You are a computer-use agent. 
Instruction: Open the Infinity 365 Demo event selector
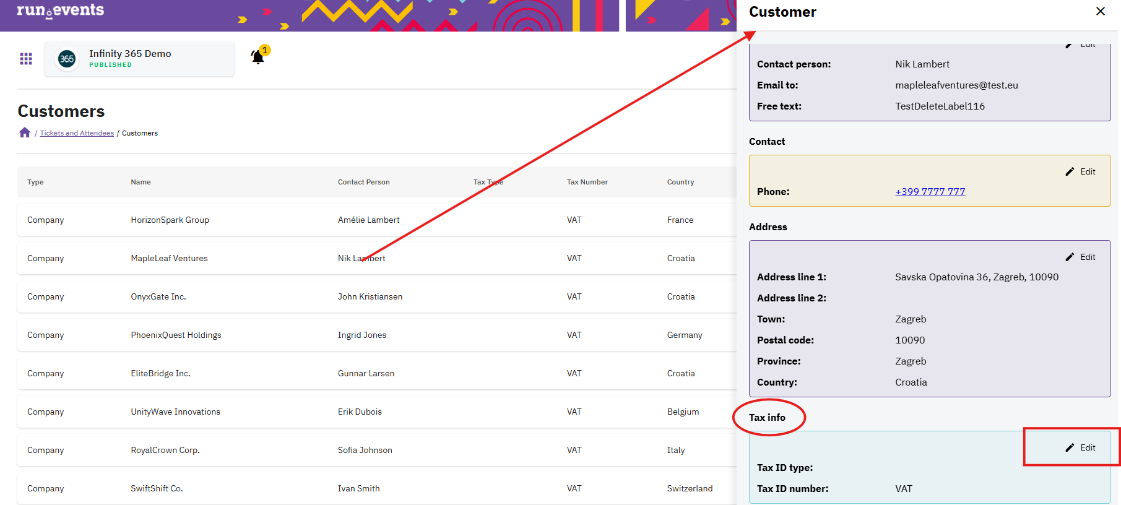point(139,59)
